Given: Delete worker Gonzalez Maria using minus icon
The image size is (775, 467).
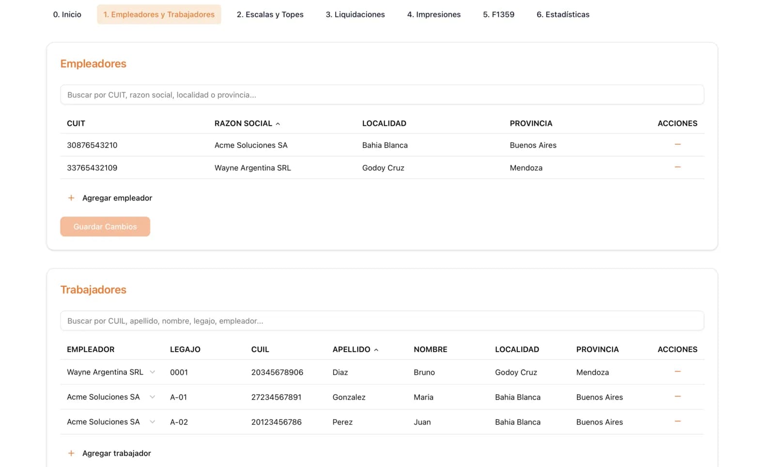Looking at the screenshot, I should point(677,397).
